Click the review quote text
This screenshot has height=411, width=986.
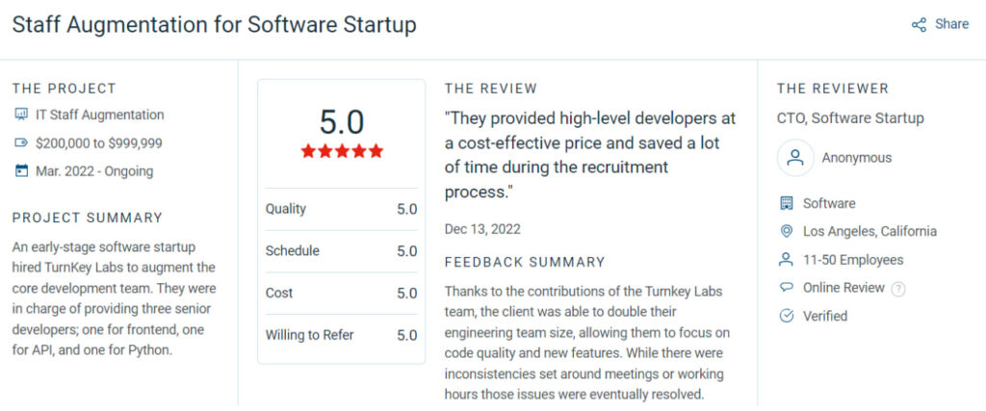[589, 154]
